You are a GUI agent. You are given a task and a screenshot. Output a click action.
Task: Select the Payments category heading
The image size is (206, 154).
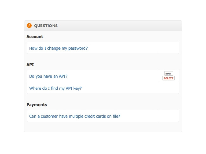(x=37, y=105)
